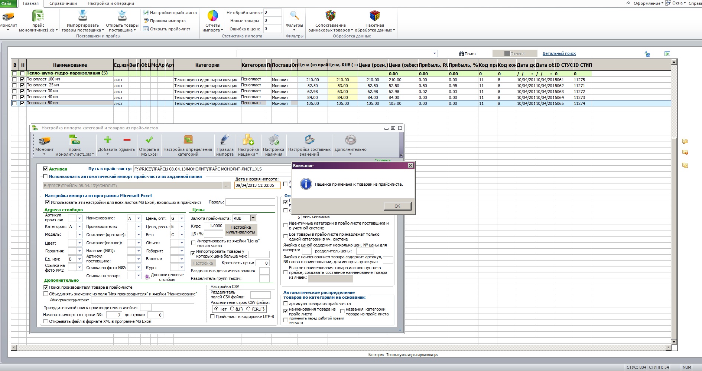Screen dimensions: 702x371
Task: Click Открыть товары поставщика icon
Action: (122, 16)
